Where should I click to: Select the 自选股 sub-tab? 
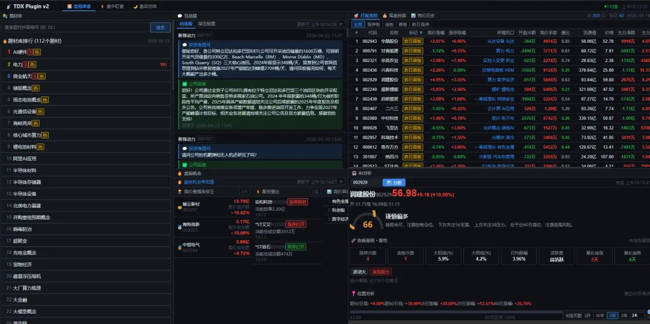tap(185, 24)
